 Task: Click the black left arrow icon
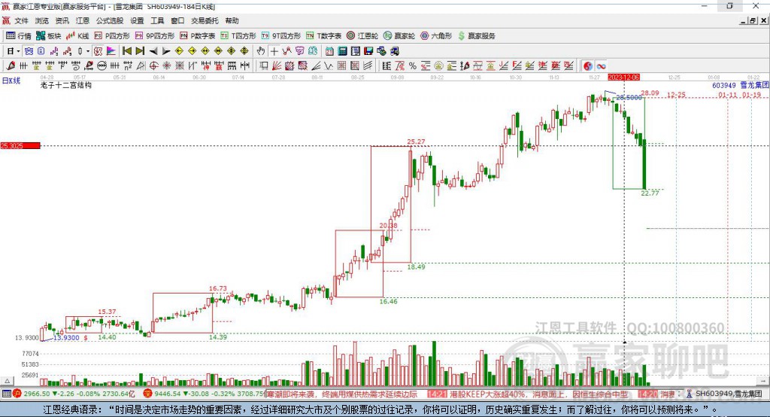pyautogui.click(x=153, y=51)
